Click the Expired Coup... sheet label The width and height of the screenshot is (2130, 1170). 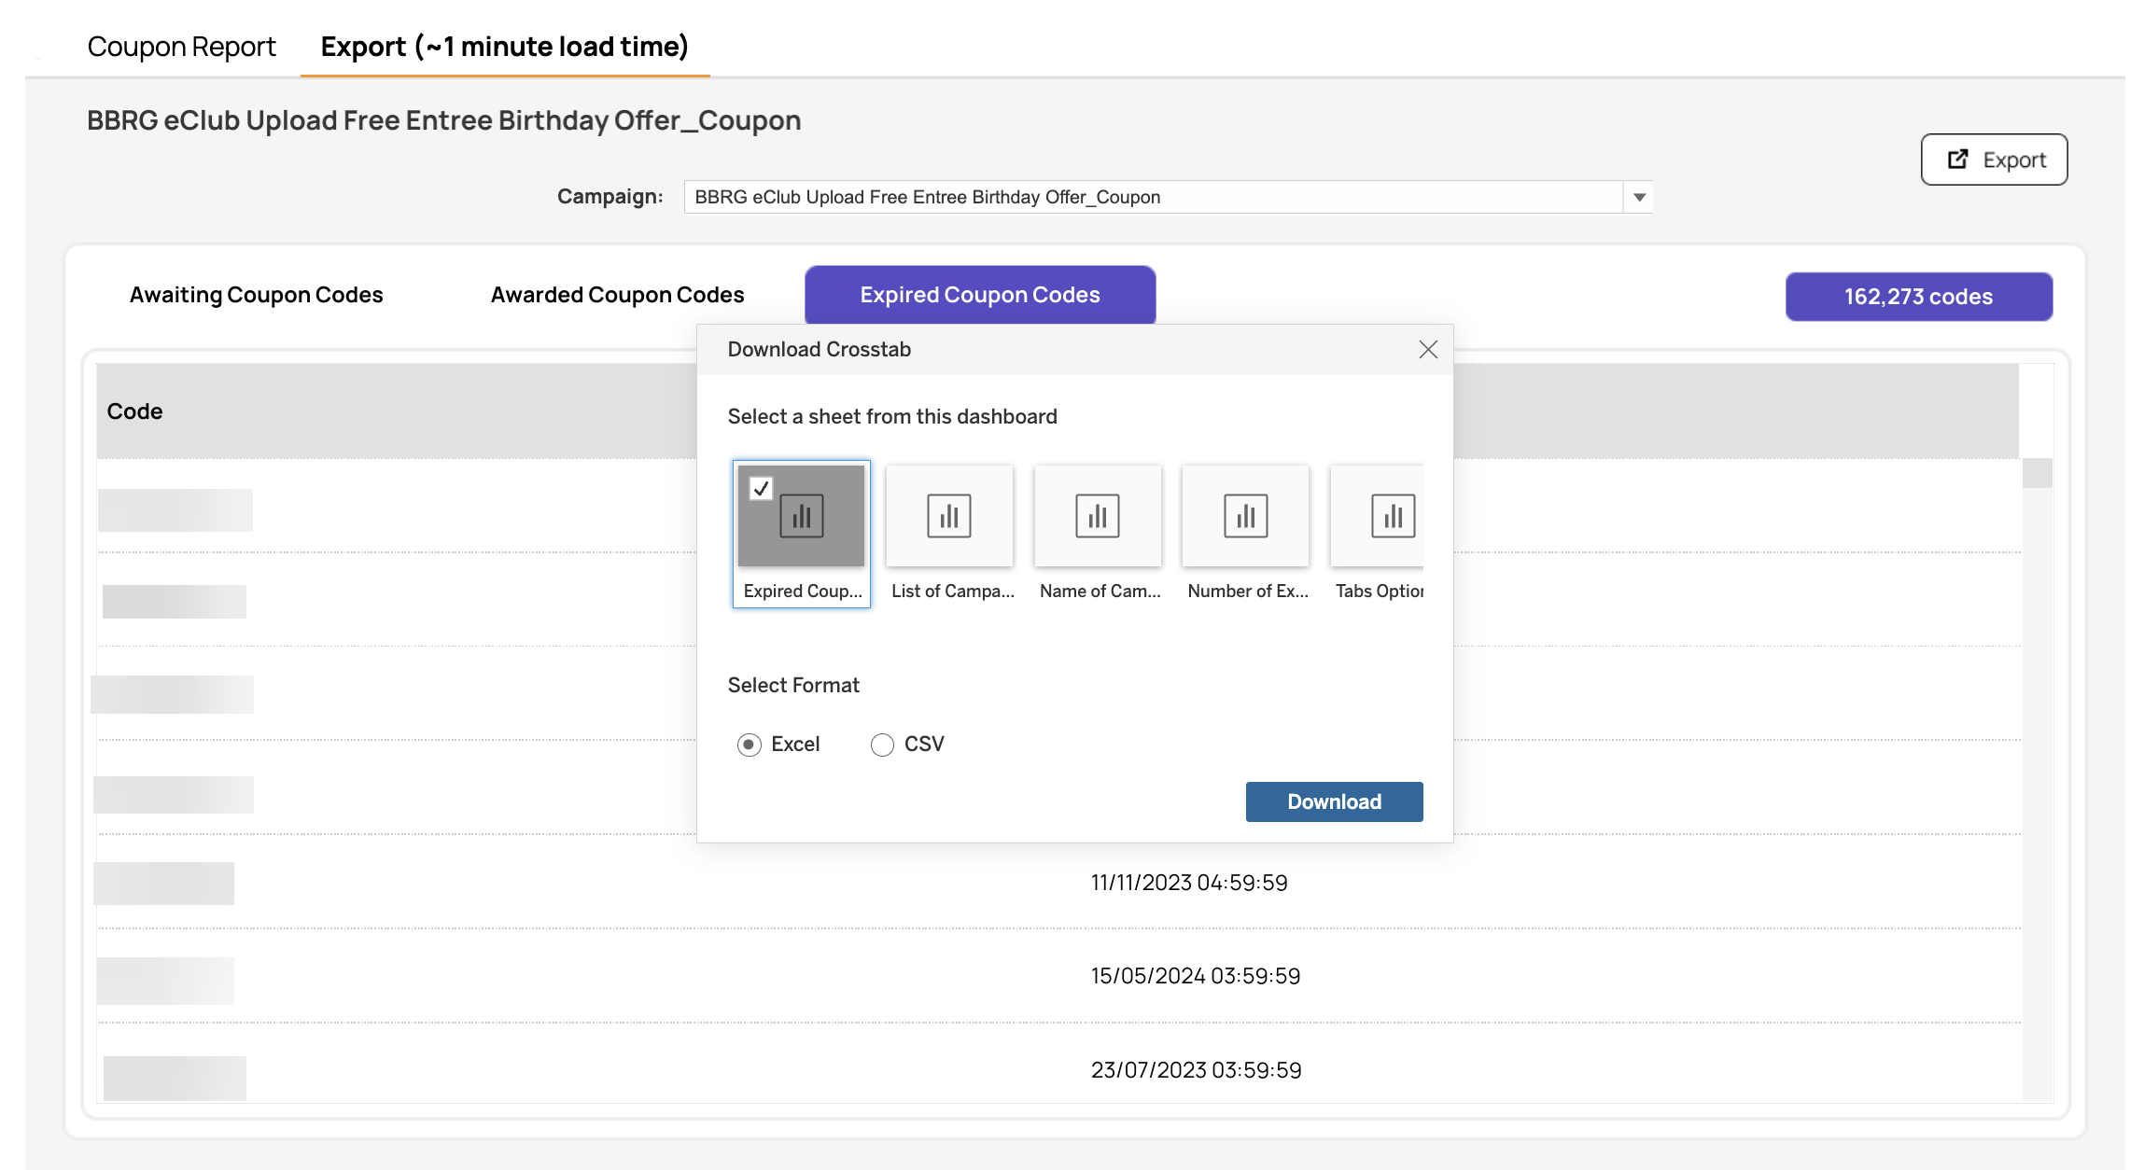click(802, 591)
